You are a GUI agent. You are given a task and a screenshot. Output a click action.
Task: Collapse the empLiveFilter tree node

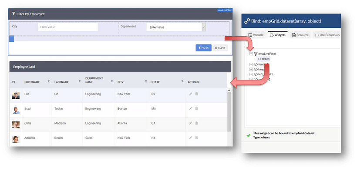[x=251, y=54]
